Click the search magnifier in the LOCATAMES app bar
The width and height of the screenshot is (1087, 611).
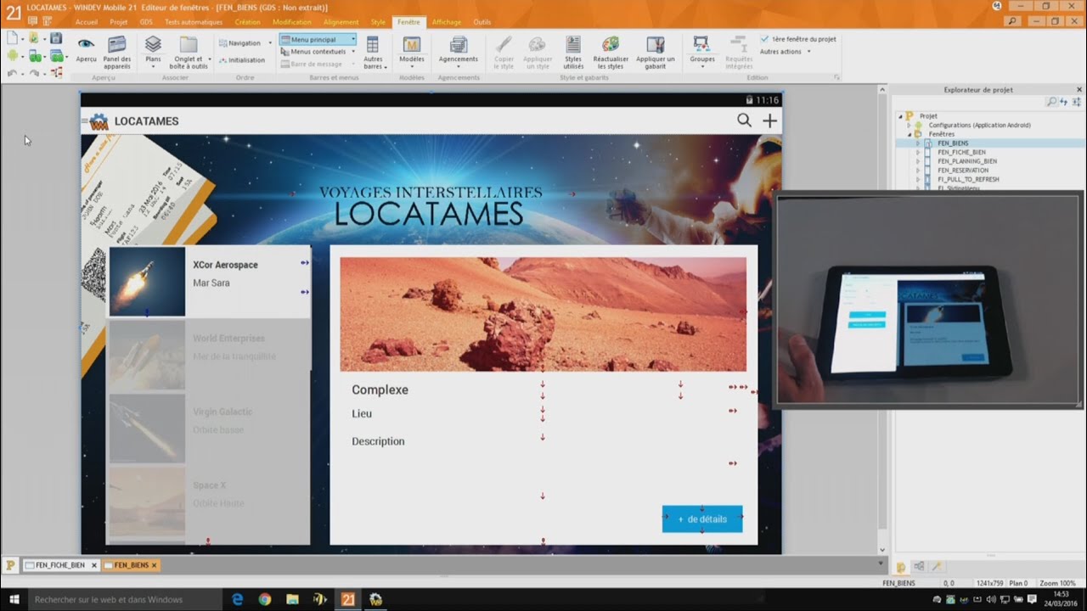[x=744, y=121]
